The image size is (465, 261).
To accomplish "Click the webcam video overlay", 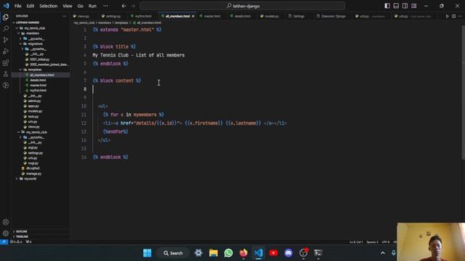I will [x=431, y=241].
